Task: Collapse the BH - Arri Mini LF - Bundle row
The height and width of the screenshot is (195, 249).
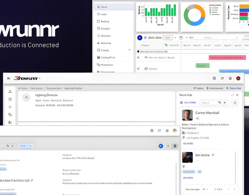Action: point(138,58)
